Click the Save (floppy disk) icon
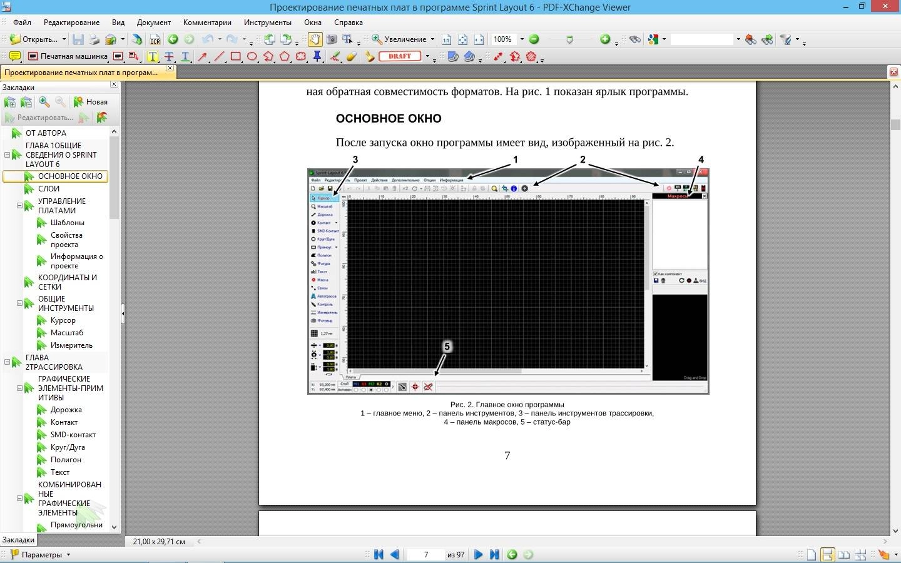The width and height of the screenshot is (901, 563). coord(78,39)
